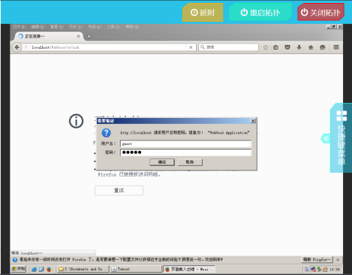The image size is (352, 275).
Task: Show bookmarks list icon
Action: 275,47
